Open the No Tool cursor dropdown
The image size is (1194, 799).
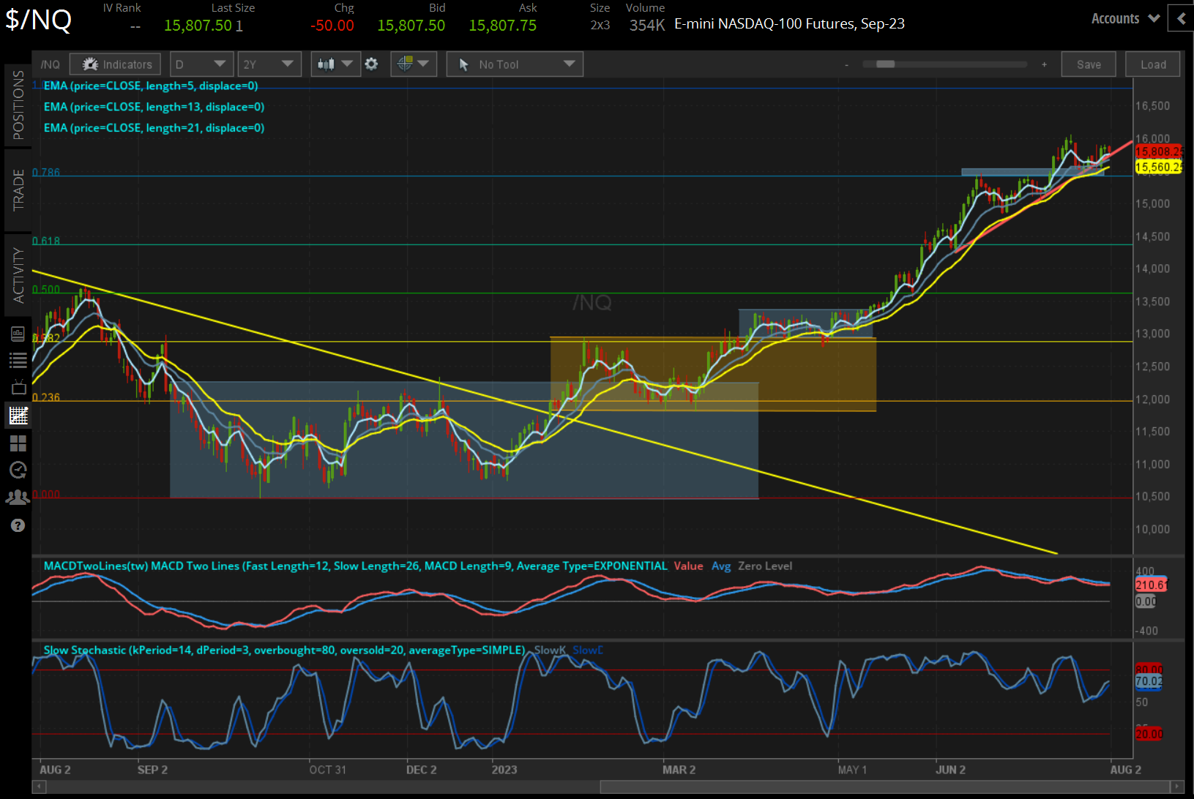514,64
